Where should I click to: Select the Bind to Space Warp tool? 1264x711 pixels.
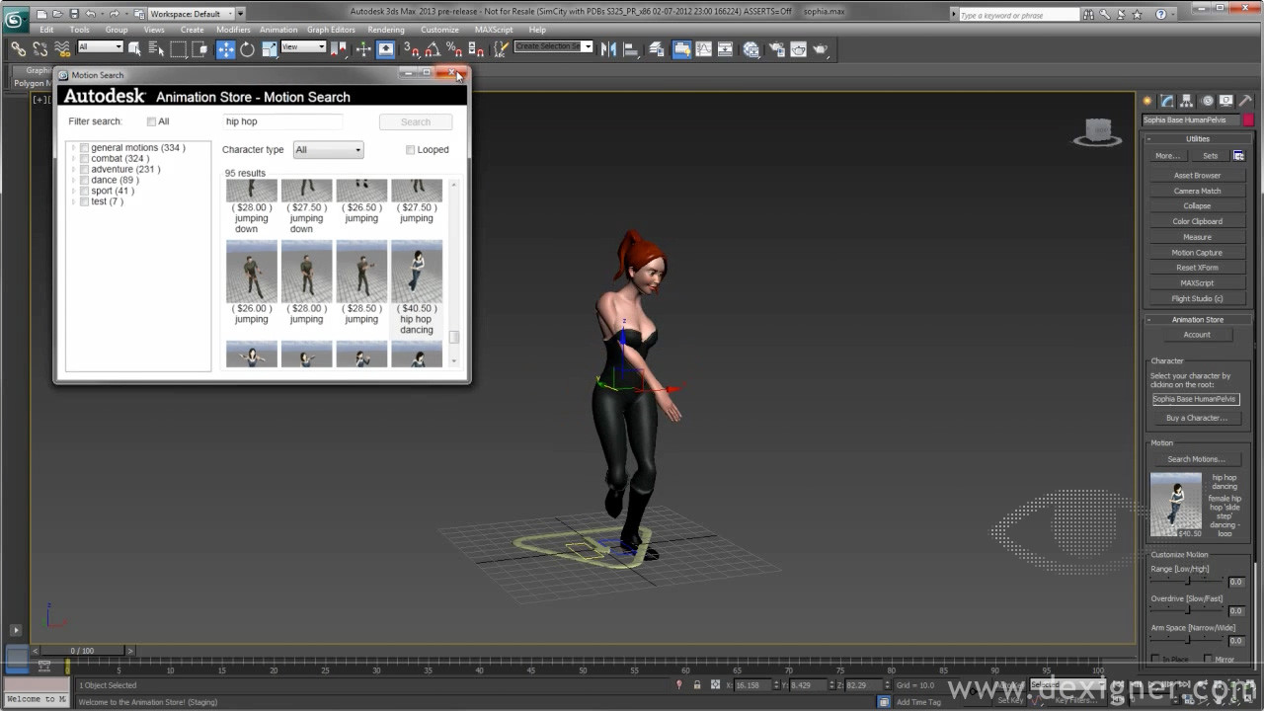[62, 48]
